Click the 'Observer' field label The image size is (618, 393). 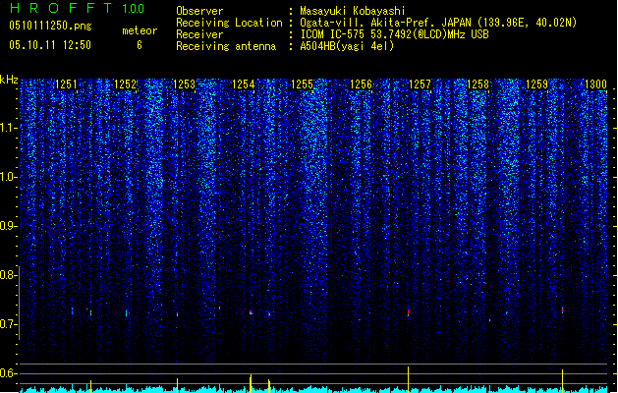click(x=199, y=11)
